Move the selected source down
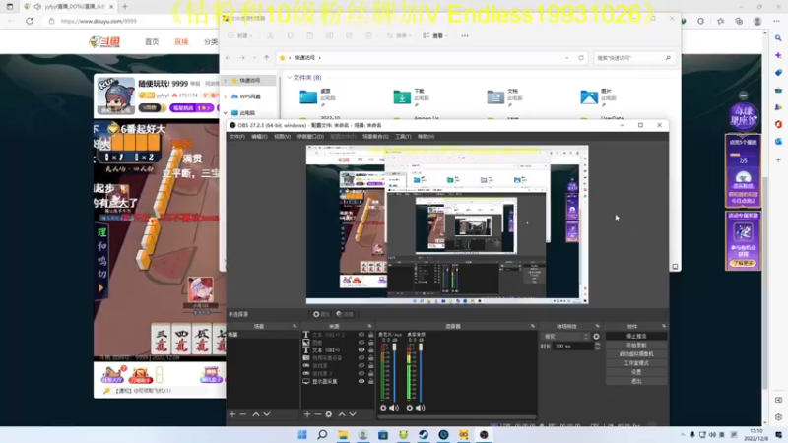Image resolution: width=788 pixels, height=443 pixels. [x=353, y=414]
